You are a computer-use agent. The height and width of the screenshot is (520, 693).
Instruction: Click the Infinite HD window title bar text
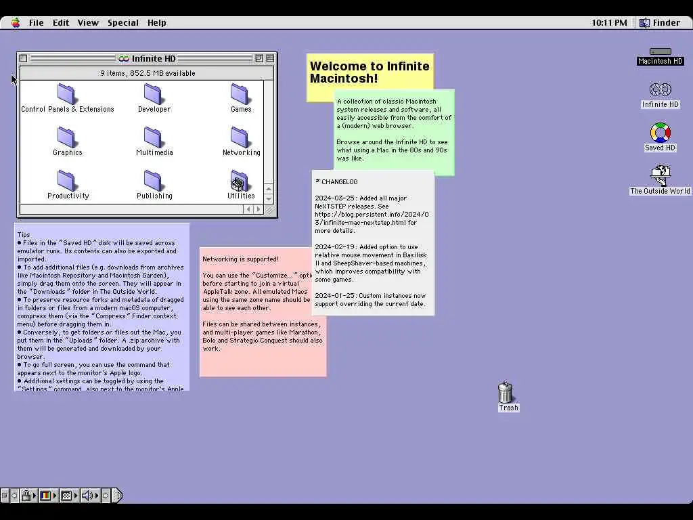point(154,58)
